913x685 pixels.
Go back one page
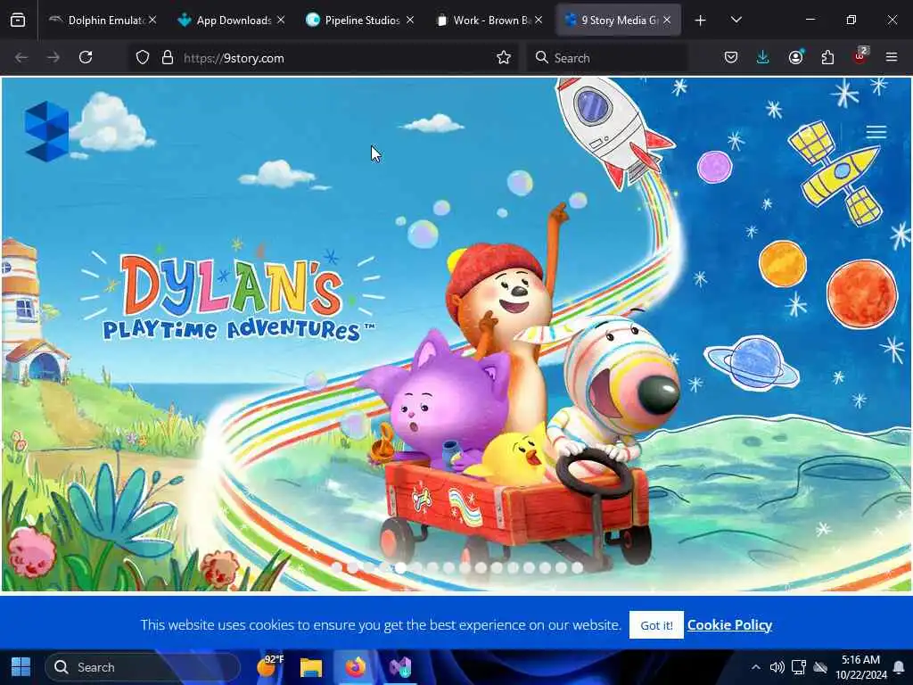tap(21, 57)
